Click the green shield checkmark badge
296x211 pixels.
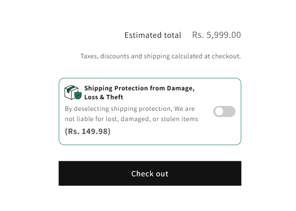click(x=78, y=95)
